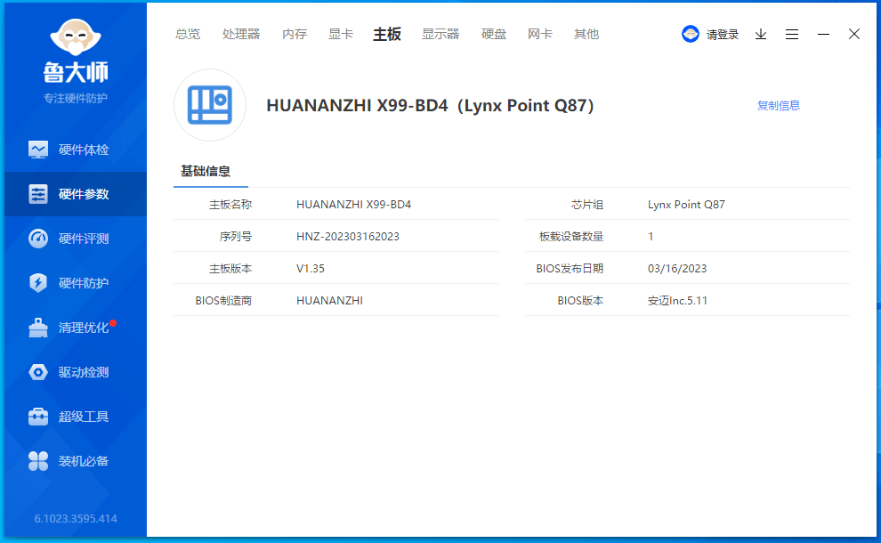The height and width of the screenshot is (543, 881).
Task: Switch to 处理器 processor tab
Action: [x=241, y=35]
